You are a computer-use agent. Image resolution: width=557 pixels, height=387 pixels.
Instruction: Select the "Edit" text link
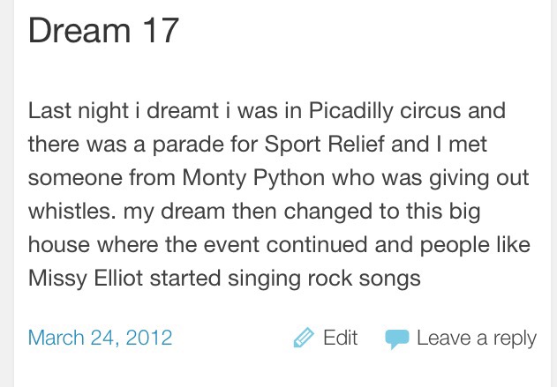point(340,338)
